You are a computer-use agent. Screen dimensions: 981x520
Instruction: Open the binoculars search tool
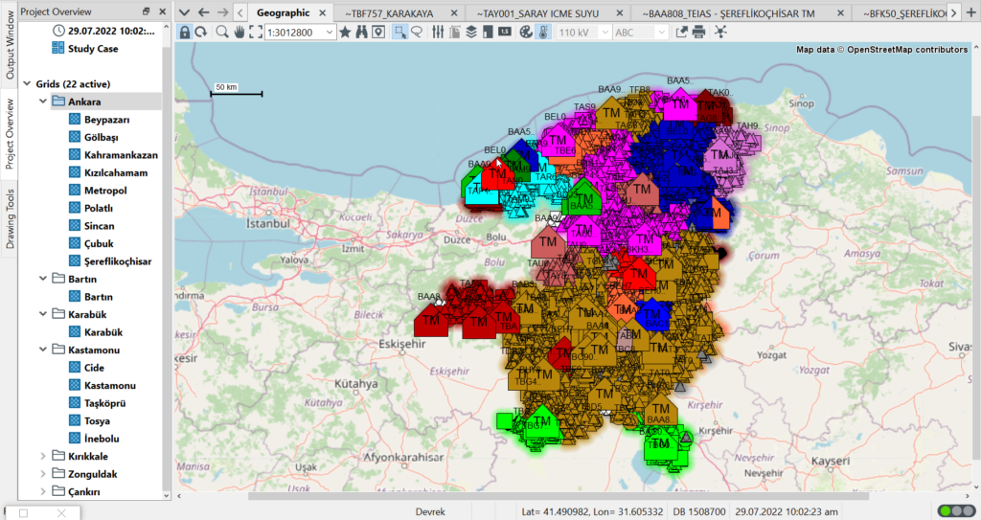362,33
